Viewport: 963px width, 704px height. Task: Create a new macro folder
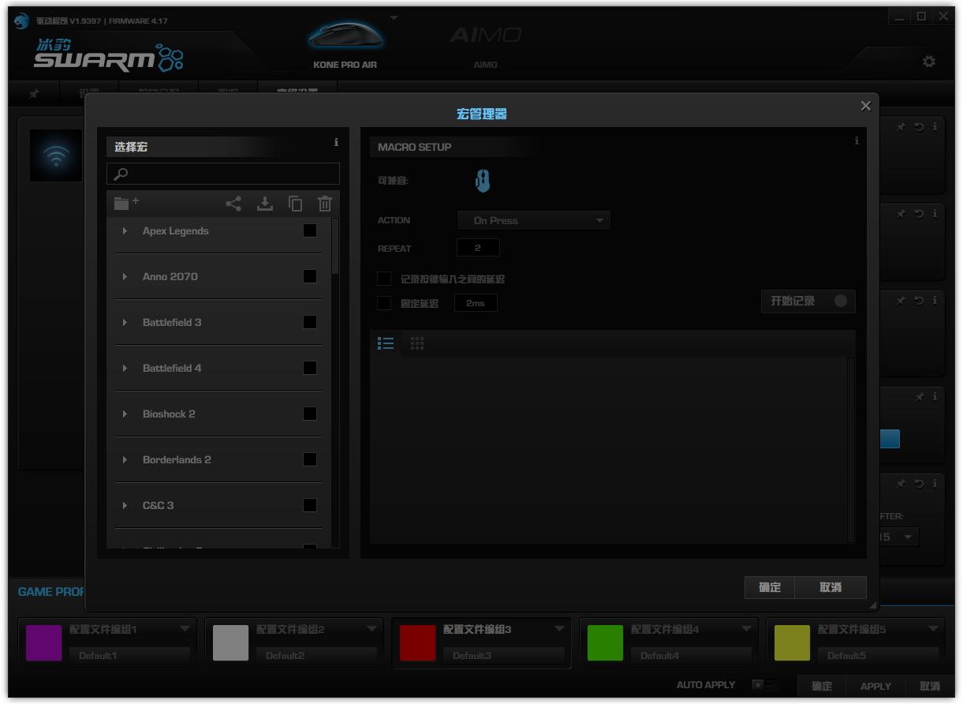(x=126, y=204)
